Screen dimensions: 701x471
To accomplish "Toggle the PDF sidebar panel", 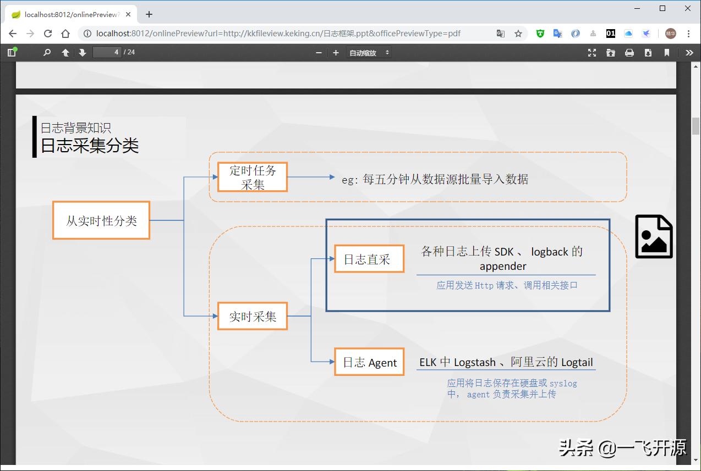I will click(x=12, y=52).
